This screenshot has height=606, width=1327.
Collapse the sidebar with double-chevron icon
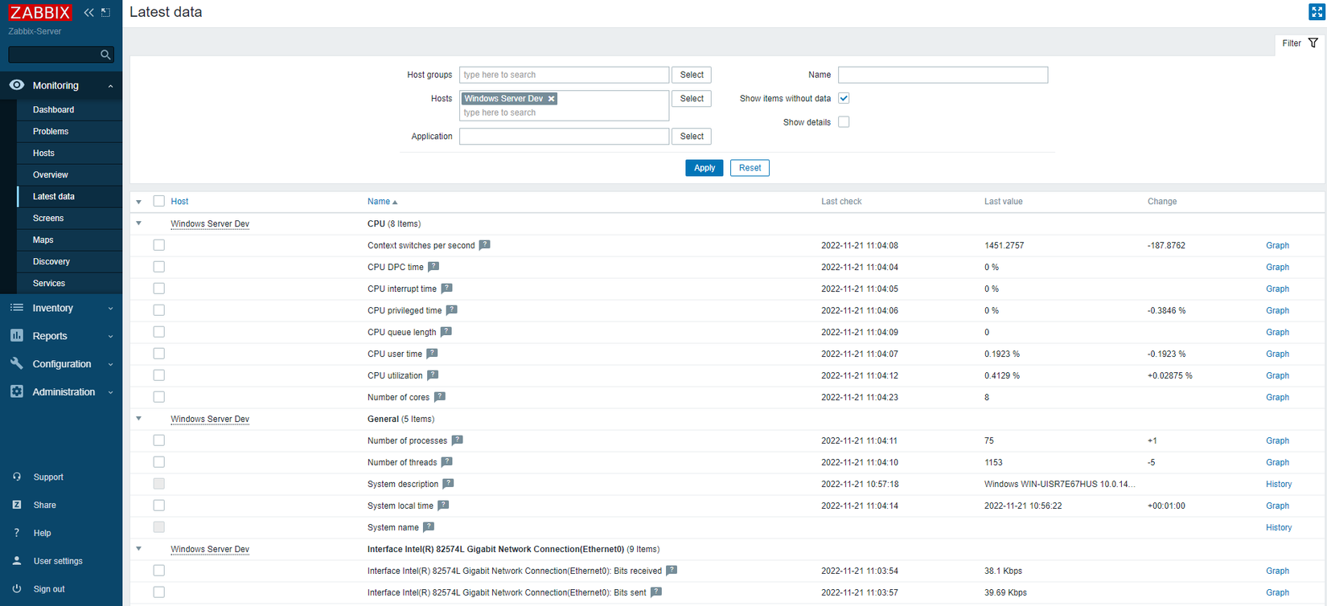[88, 12]
